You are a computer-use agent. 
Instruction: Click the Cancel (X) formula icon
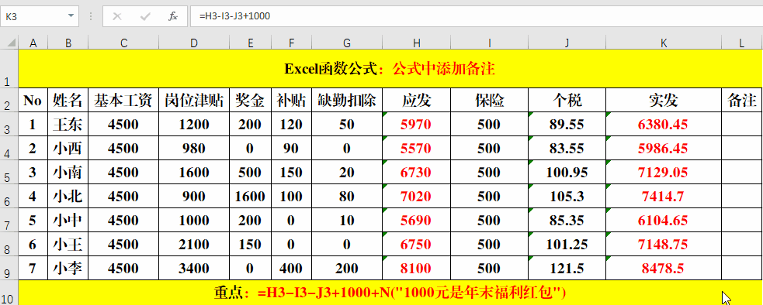pos(116,16)
